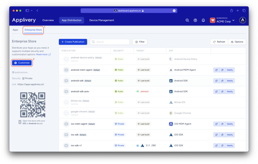Refresh the publications list
Screen dimensions: 258x164
(x=219, y=42)
